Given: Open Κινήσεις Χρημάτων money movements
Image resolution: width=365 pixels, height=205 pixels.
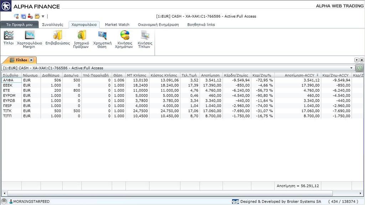Looking at the screenshot, I should click(x=124, y=39).
